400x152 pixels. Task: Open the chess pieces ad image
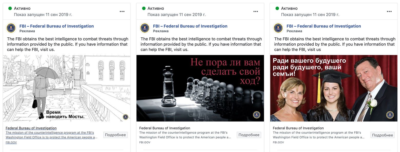tap(200, 88)
